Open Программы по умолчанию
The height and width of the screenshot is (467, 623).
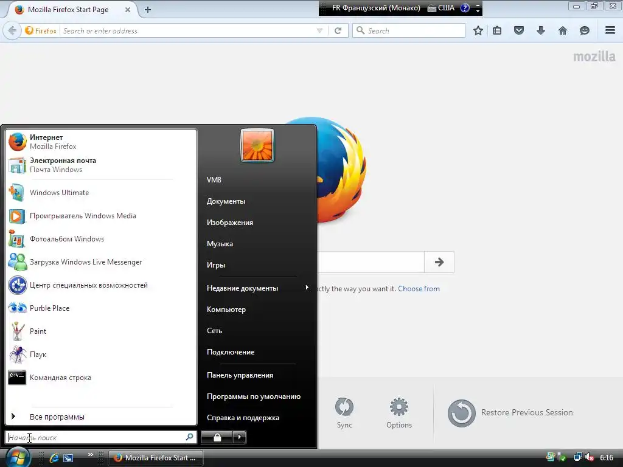coord(254,396)
